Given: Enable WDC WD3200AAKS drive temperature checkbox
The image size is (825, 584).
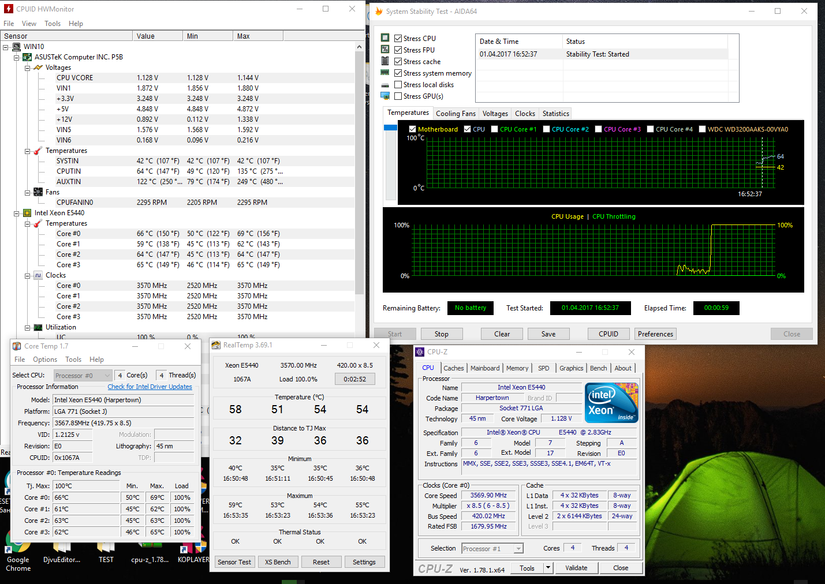Looking at the screenshot, I should (x=702, y=129).
